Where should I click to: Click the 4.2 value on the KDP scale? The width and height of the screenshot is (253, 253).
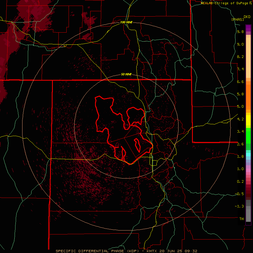tap(240, 119)
